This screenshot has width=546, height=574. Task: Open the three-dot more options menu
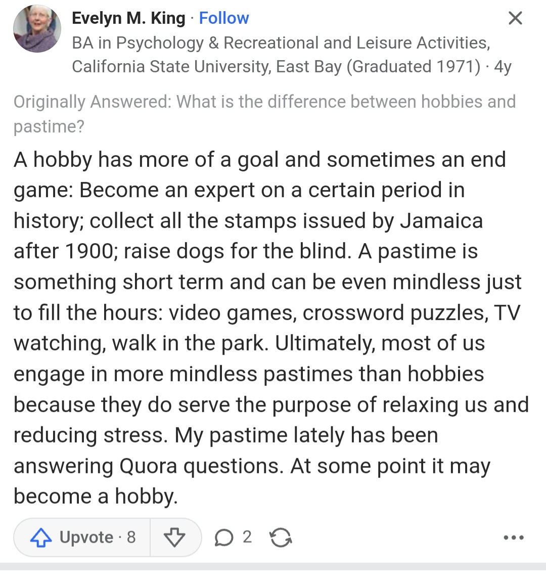[x=514, y=538]
